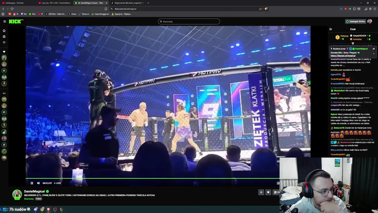Open the browser extensions puzzle icon
The width and height of the screenshot is (378, 213).
(354, 9)
